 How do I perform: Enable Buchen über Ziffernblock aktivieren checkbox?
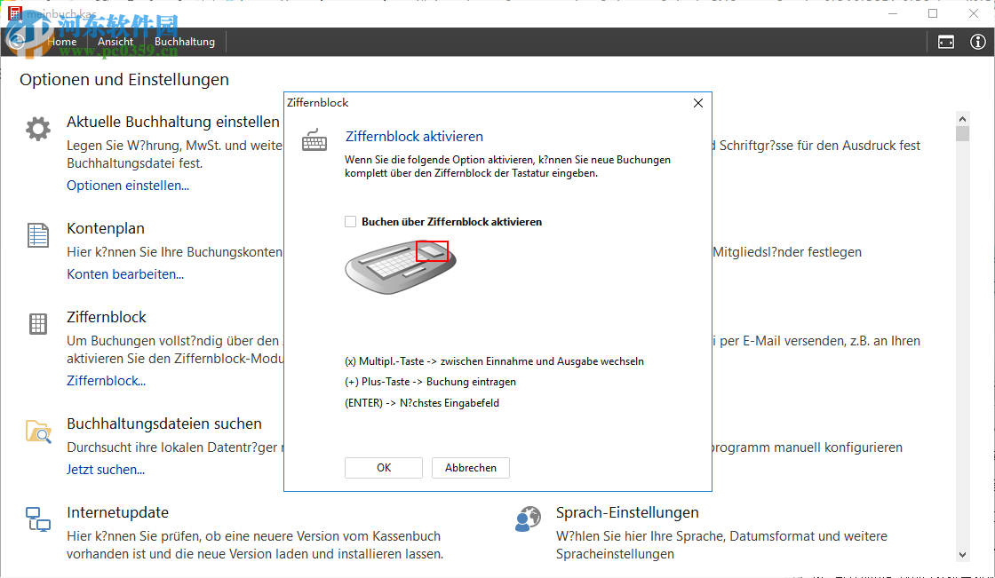(351, 222)
